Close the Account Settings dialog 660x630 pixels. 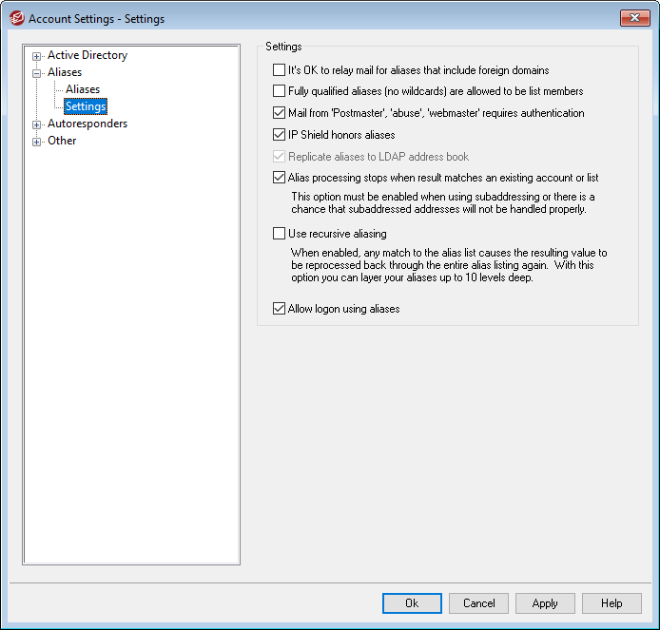click(x=634, y=18)
